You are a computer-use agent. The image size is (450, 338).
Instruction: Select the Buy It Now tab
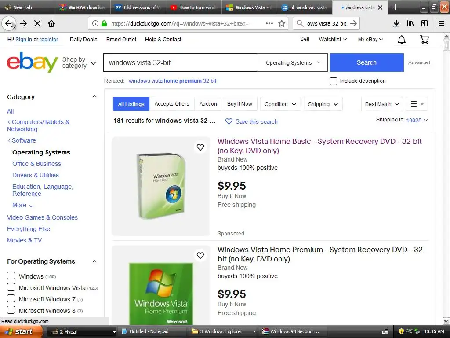[240, 104]
